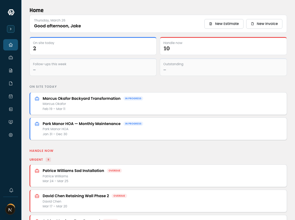Open Marcus Okafor Backyard Transformation job
This screenshot has width=295, height=220.
point(82,98)
